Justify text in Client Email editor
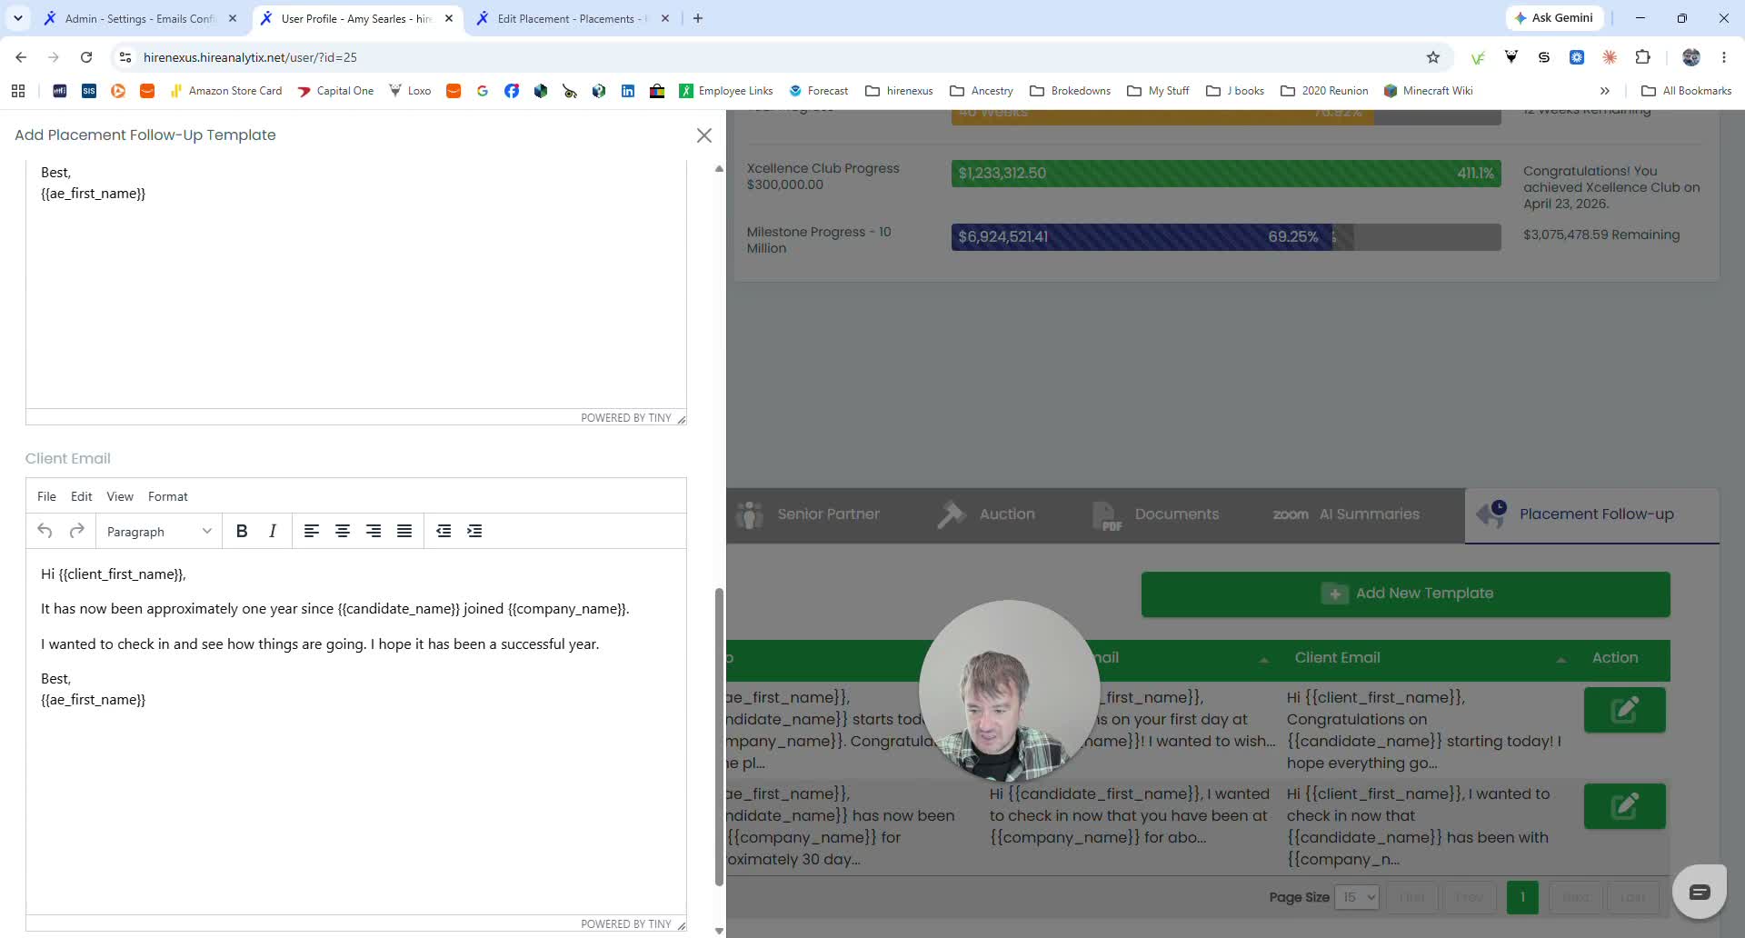Screen dimensions: 1745x938 click(404, 531)
